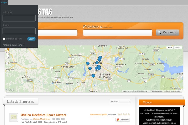Rate listing using the star rating
Screen dimensions: 188x125
click(124, 114)
